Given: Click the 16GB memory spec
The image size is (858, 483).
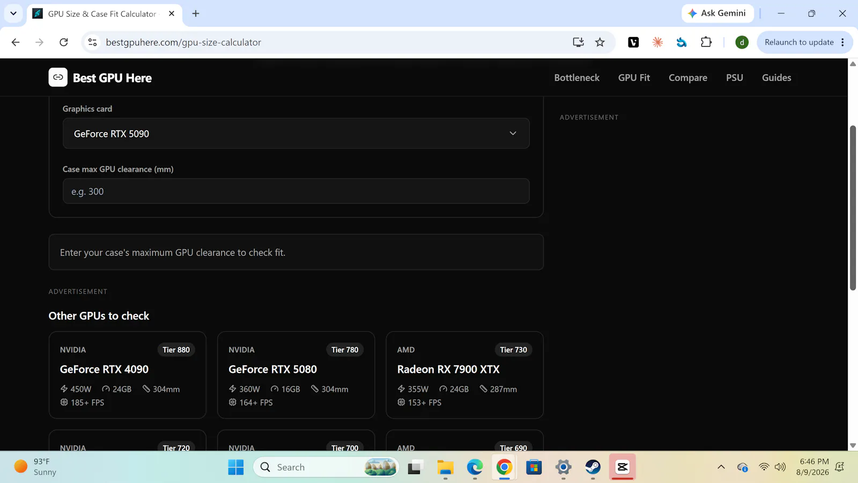Looking at the screenshot, I should click(285, 389).
